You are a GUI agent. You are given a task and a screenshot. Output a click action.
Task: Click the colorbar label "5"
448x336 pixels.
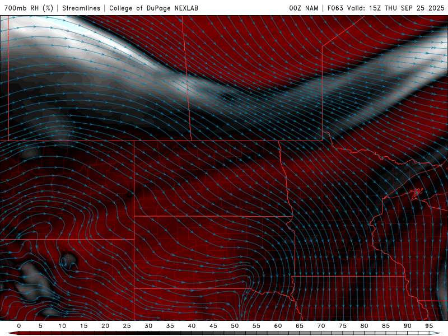pos(40,326)
